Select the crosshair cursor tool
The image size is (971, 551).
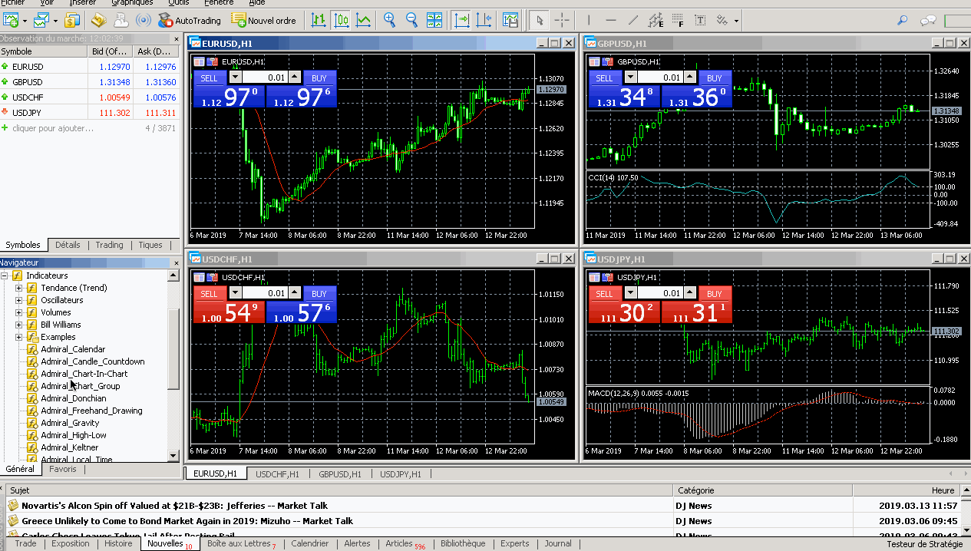coord(563,21)
